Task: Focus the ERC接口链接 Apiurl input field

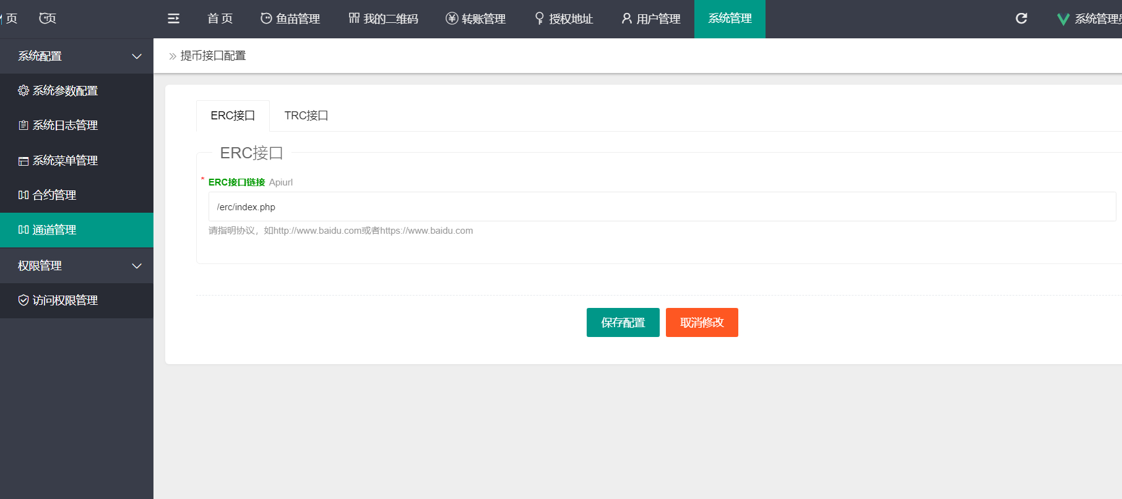Action: click(x=662, y=207)
